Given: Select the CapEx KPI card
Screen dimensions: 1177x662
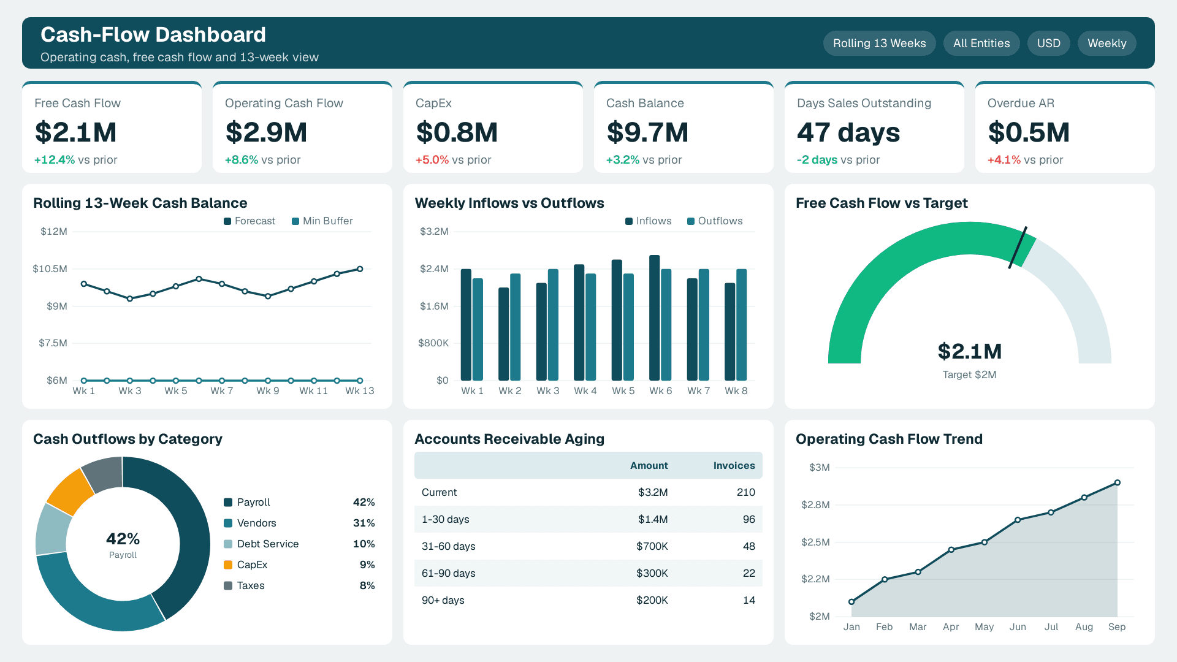Looking at the screenshot, I should (x=493, y=127).
